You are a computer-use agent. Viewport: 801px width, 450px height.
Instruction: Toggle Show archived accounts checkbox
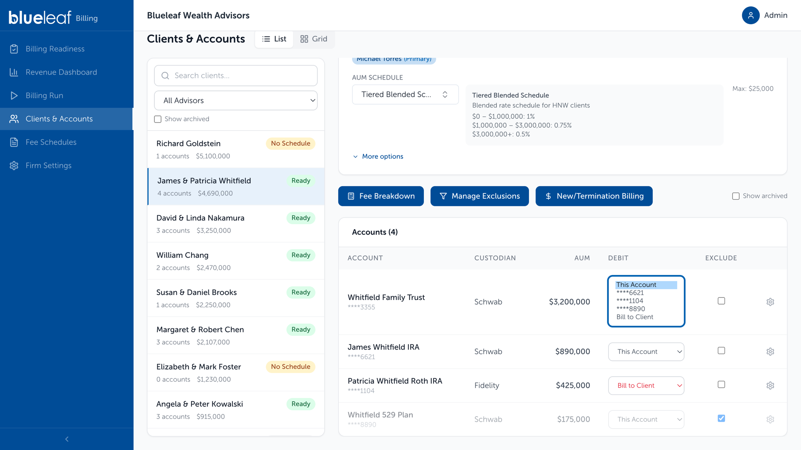point(736,196)
